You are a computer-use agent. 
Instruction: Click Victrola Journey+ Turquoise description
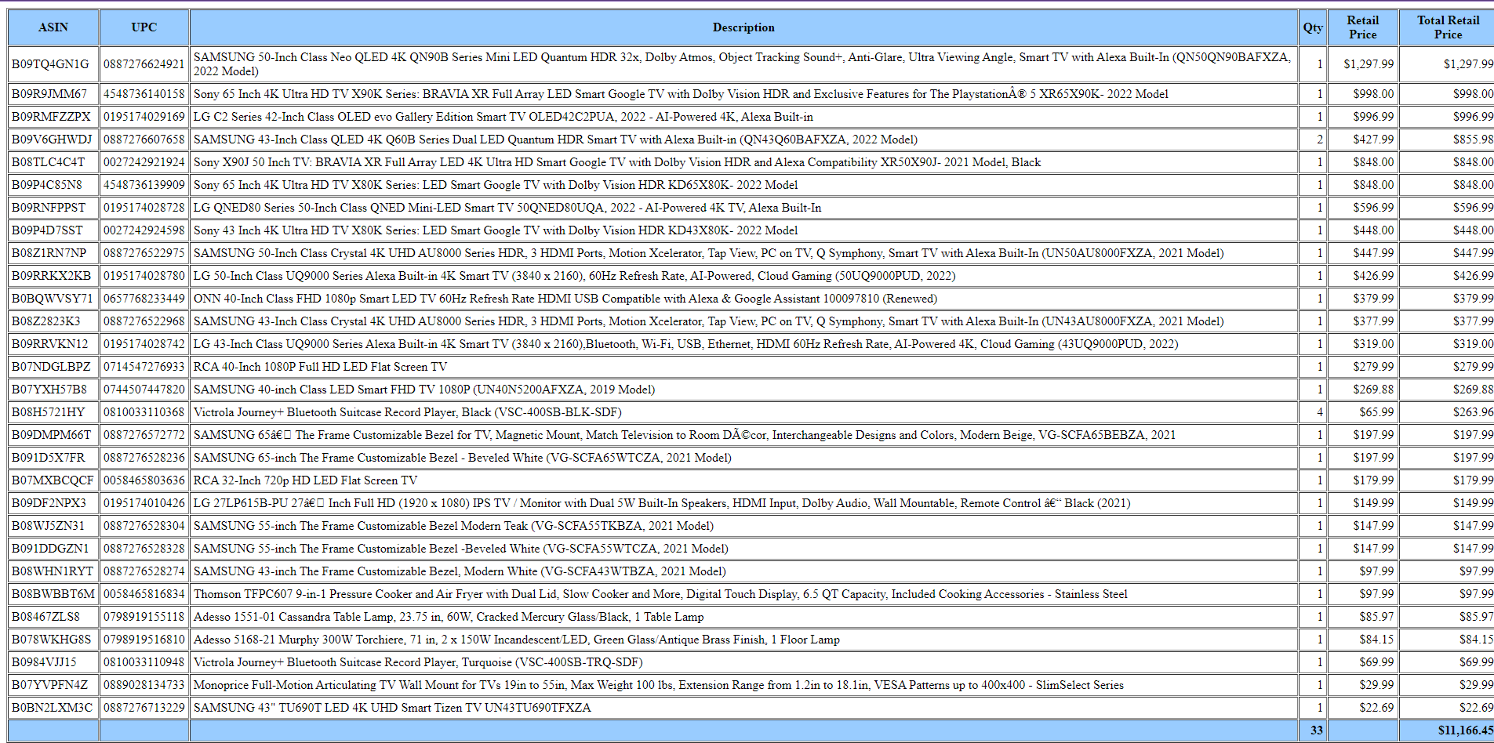pyautogui.click(x=743, y=662)
